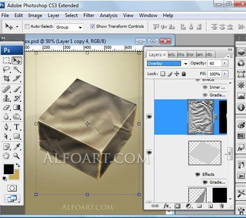Select the Clone Stamp tool
246x218 pixels.
[7, 98]
